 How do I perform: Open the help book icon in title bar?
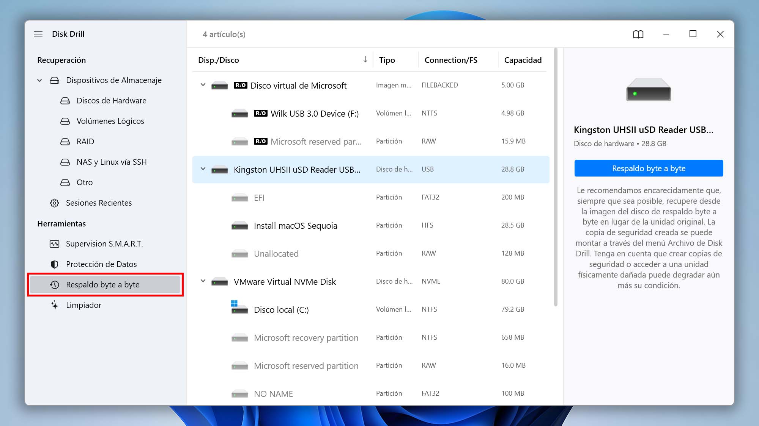coord(638,34)
